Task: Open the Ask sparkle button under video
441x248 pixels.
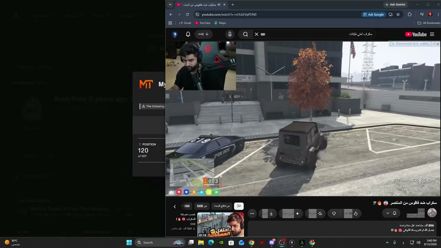Action: point(297,214)
